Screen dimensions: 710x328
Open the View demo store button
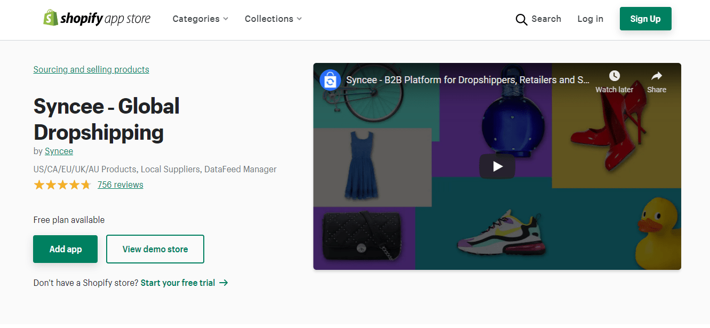tap(155, 249)
